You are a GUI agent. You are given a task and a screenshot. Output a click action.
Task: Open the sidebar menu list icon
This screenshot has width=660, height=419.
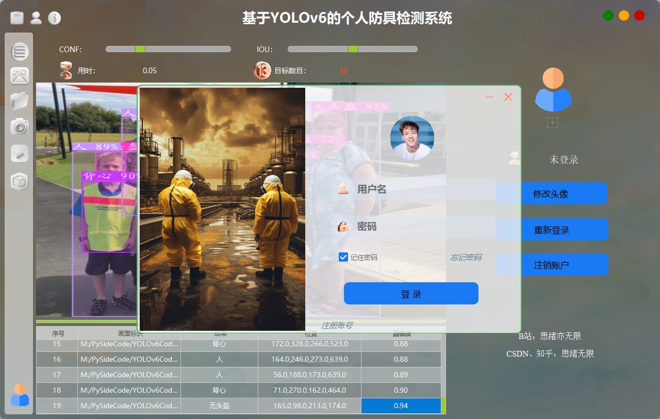pos(20,51)
